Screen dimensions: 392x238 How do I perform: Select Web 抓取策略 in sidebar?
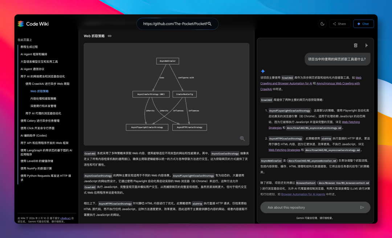point(40,91)
